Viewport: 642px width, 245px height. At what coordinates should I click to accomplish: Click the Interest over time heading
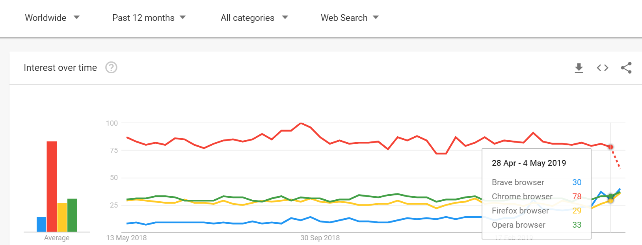[60, 68]
